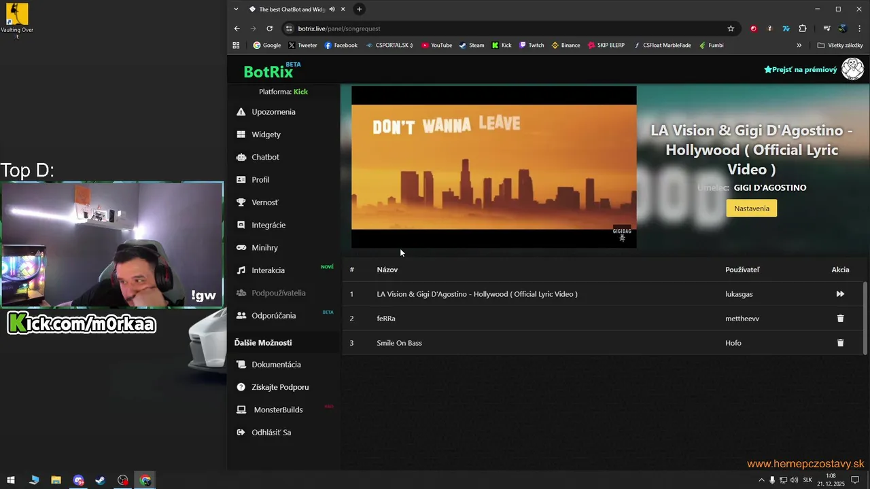Click the address bar URL
The width and height of the screenshot is (870, 489).
point(339,29)
